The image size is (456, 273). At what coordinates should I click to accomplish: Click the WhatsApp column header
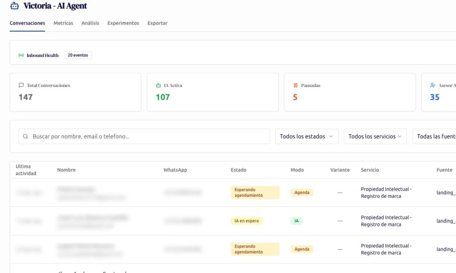click(x=175, y=169)
